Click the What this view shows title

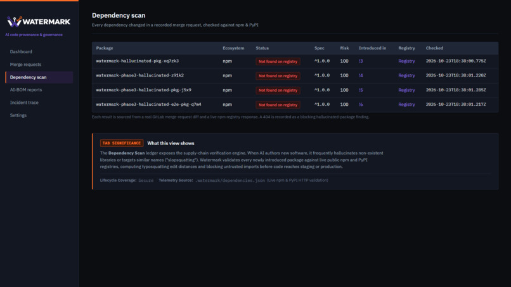click(171, 143)
